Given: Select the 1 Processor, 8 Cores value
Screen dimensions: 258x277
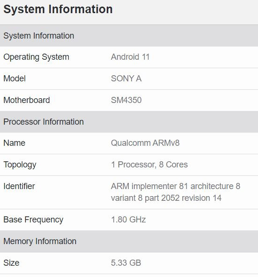Looking at the screenshot, I should [149, 165].
